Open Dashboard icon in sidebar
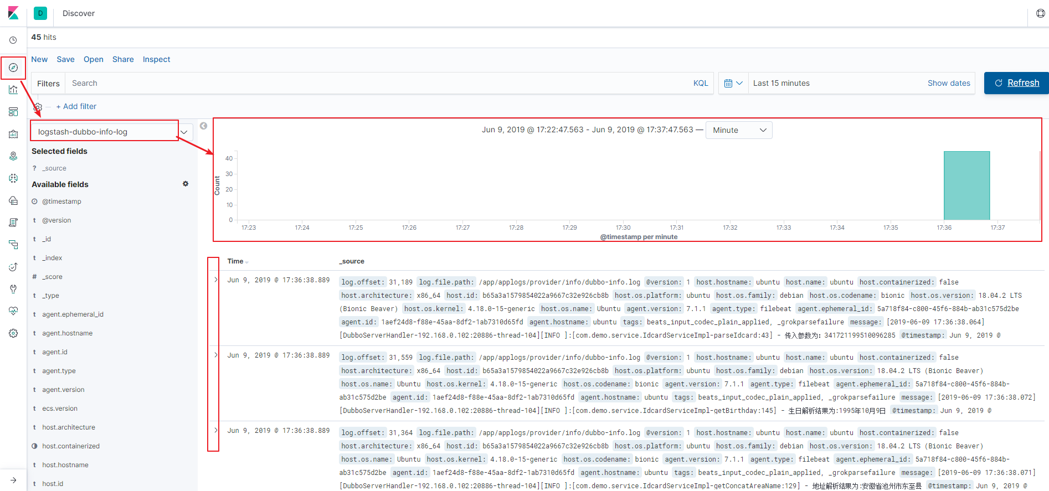The image size is (1049, 491). [x=13, y=112]
